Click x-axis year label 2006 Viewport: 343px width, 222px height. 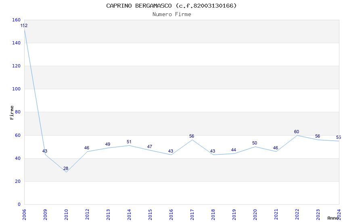(x=24, y=215)
